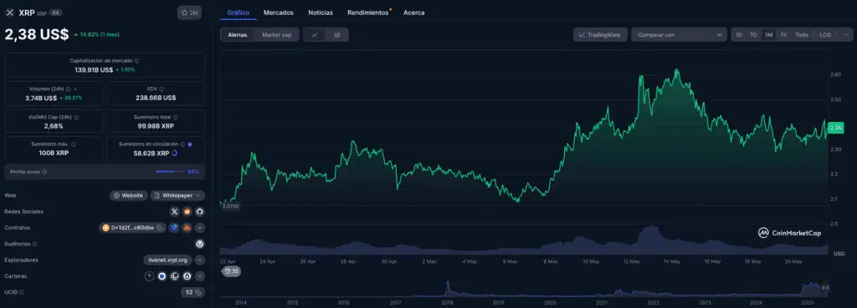Open the Ledger wallet icon in Carteras
This screenshot has height=308, width=857.
pos(175,276)
